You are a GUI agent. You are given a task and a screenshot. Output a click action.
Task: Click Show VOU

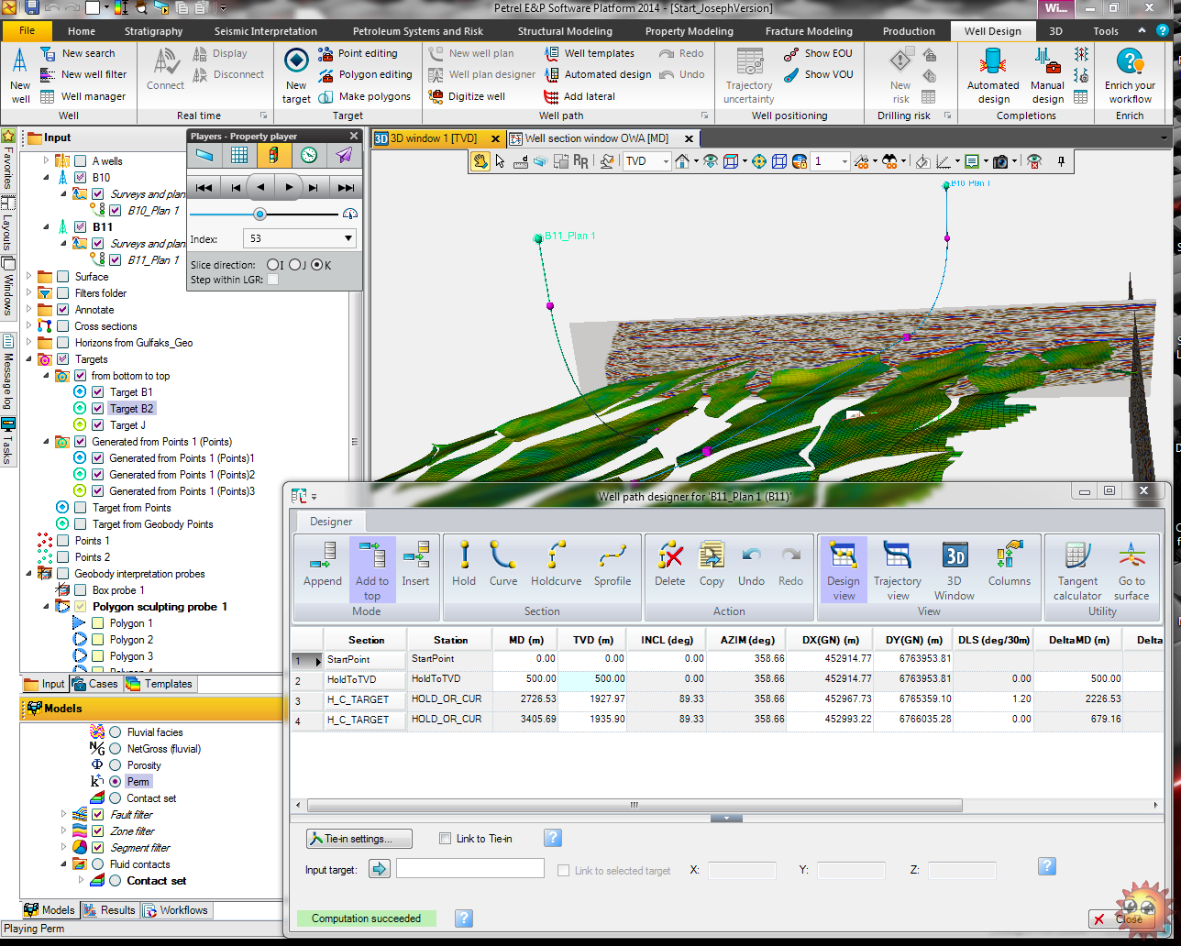[x=818, y=74]
